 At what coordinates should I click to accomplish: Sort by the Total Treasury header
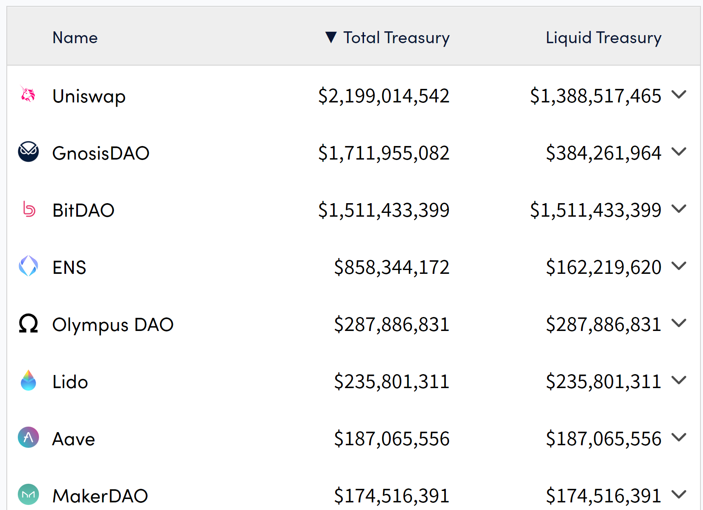[x=396, y=38]
